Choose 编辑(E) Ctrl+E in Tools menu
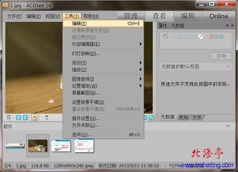238x172 pixels. (103, 24)
